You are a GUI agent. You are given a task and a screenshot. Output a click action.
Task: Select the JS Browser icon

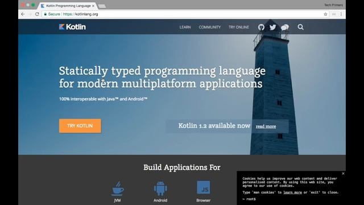click(204, 187)
